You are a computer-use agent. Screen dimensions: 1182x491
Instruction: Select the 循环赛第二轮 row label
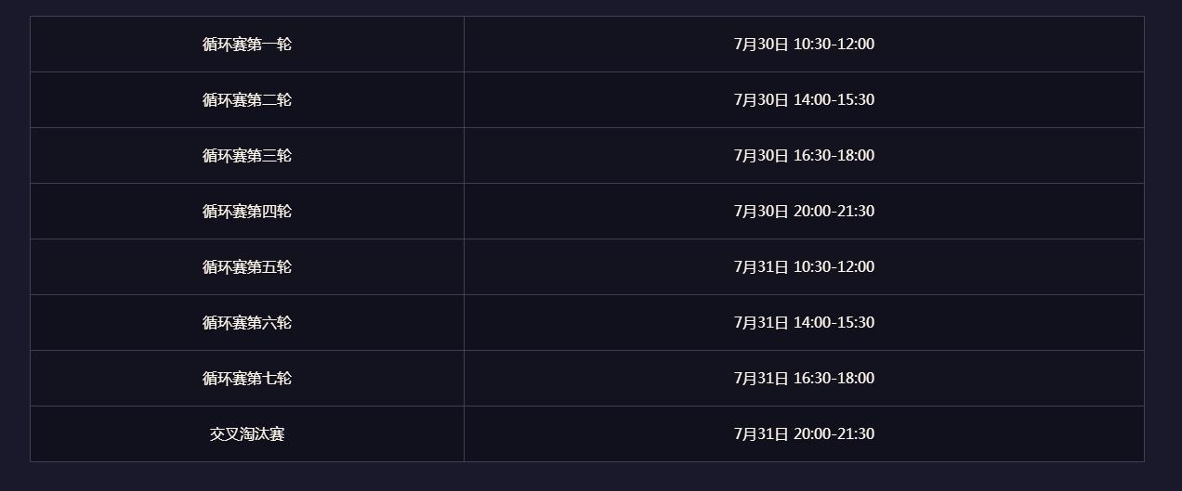(x=247, y=99)
